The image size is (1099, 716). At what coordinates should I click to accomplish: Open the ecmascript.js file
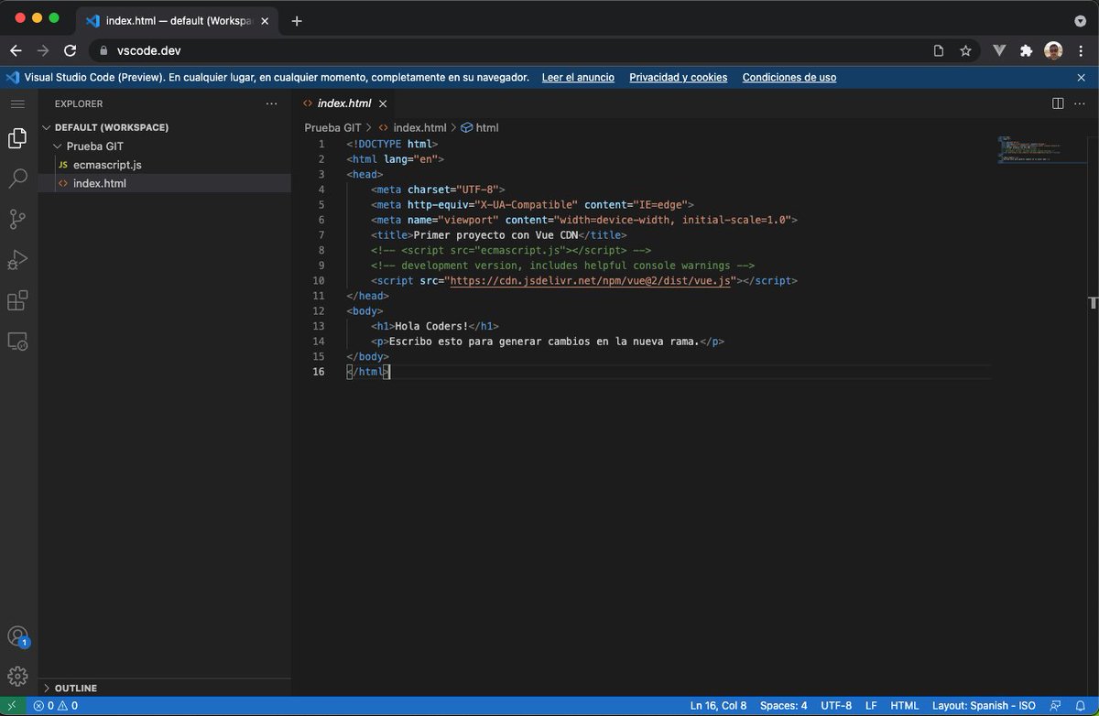point(107,165)
